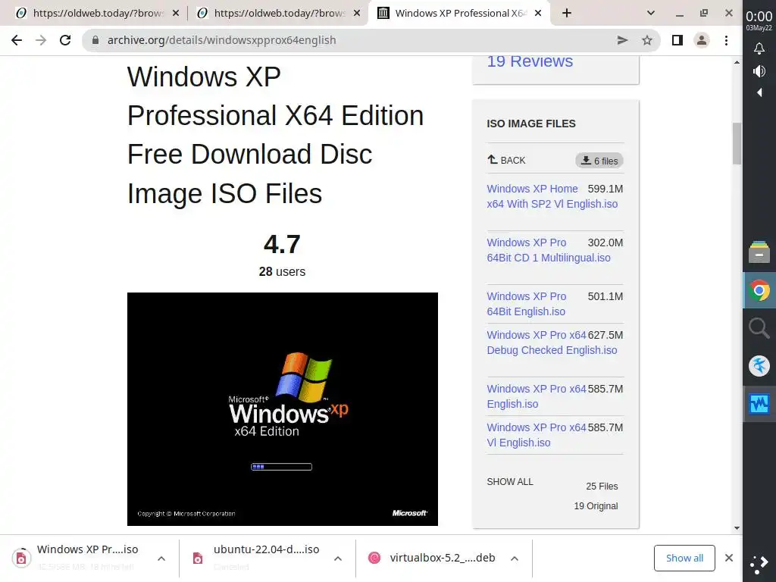Go BACK in ISO image files list
776x582 pixels.
(x=506, y=160)
